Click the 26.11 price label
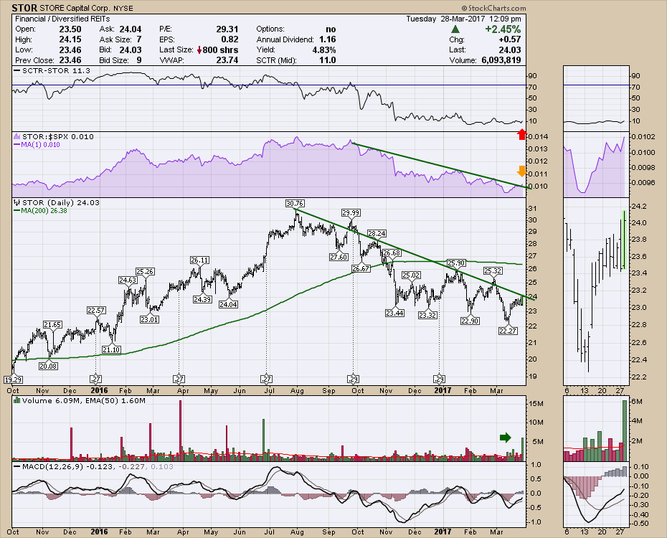 point(199,260)
